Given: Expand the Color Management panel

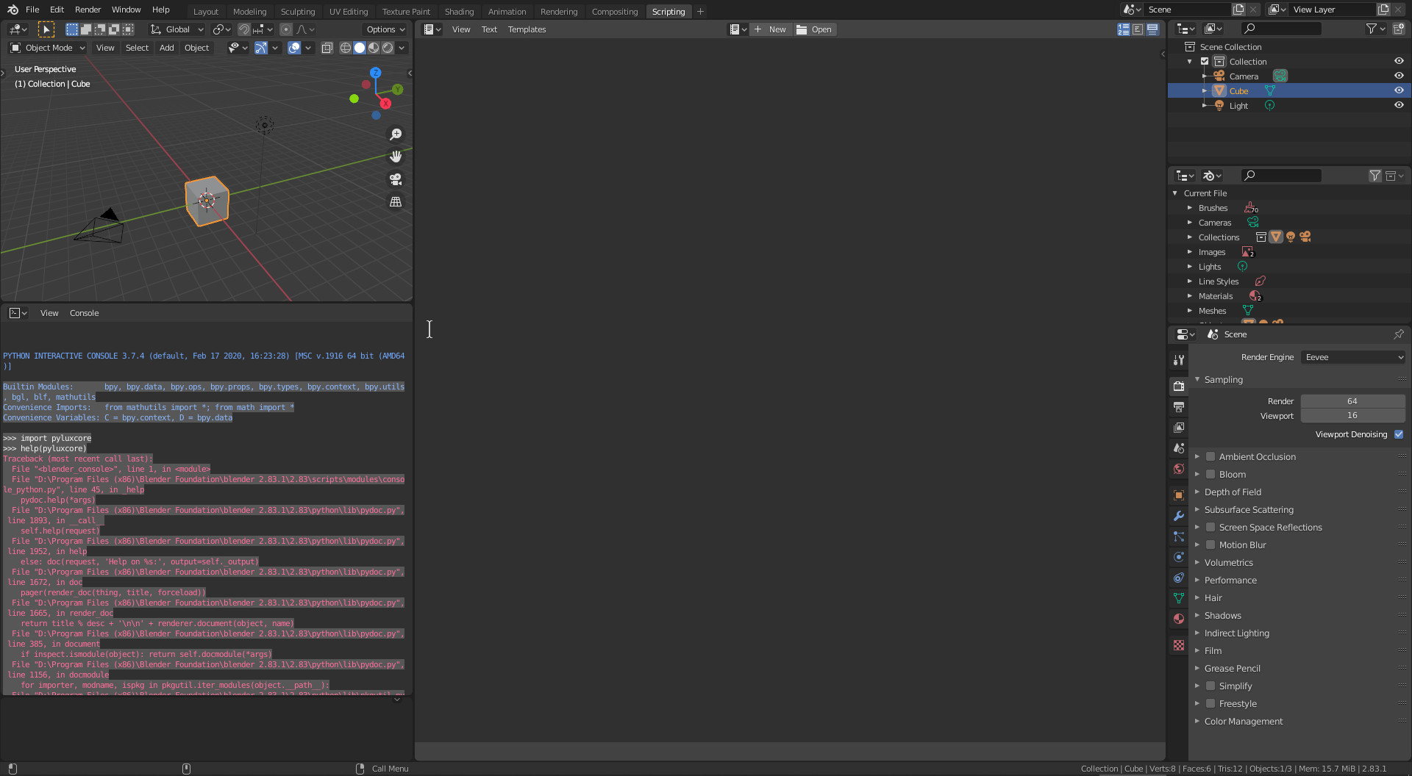Looking at the screenshot, I should (1243, 722).
